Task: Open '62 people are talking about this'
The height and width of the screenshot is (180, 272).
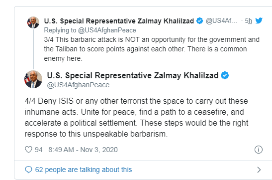Action: pyautogui.click(x=84, y=170)
